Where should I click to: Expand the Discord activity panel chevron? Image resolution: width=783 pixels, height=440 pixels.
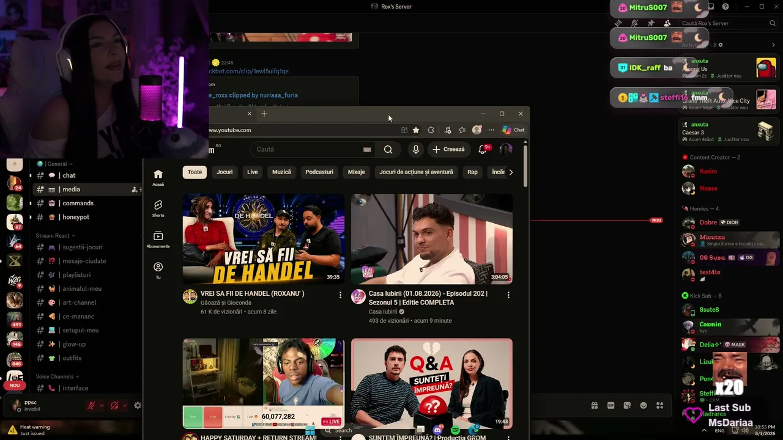[x=773, y=45]
